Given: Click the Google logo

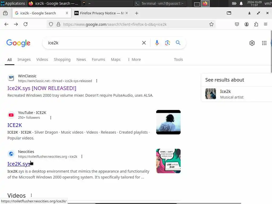Looking at the screenshot, I should click(x=18, y=43).
